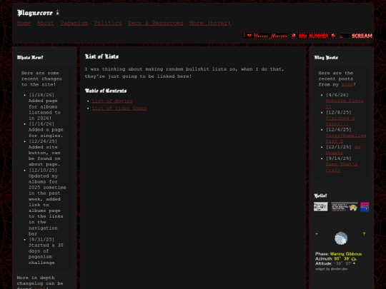
Task: Click the Waning Gibbous phase text
Action: [346, 254]
